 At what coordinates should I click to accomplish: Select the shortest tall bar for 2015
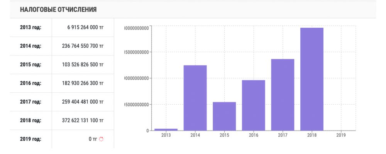tap(224, 116)
